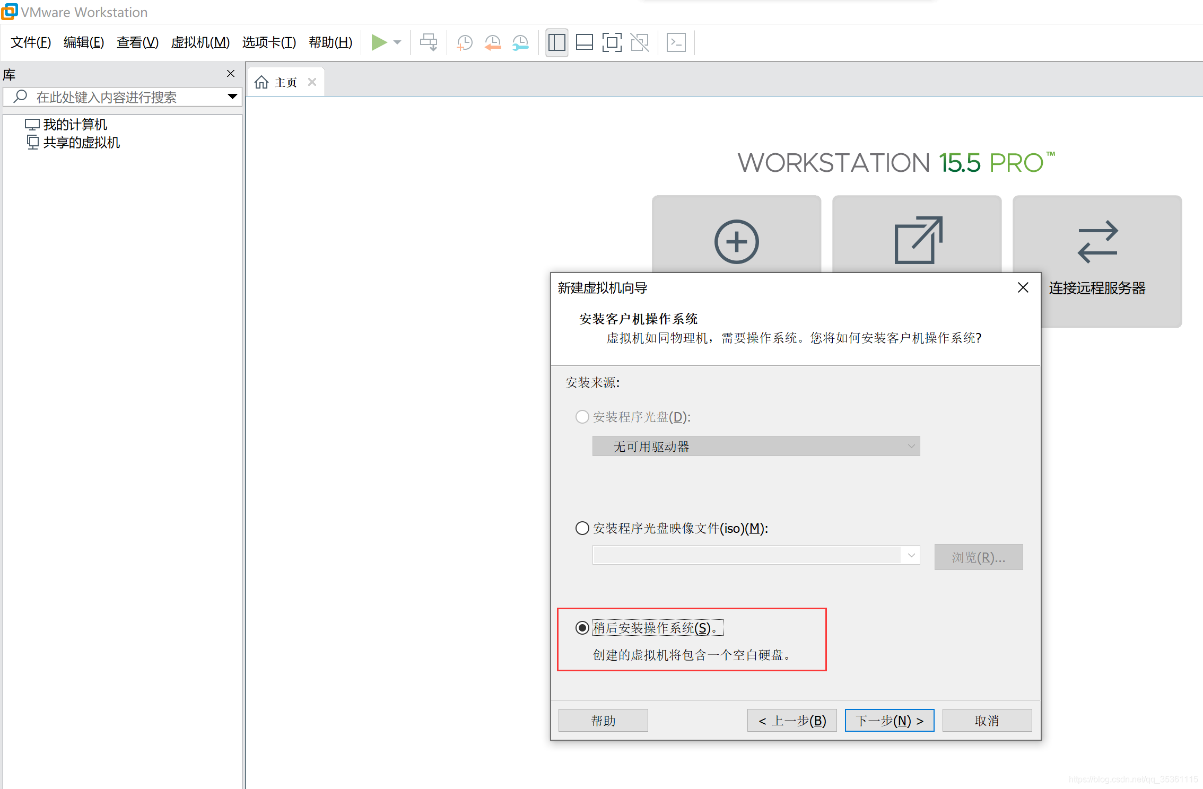The image size is (1203, 789).
Task: Select 安装程序光盘映像文件(iso) radio option
Action: [582, 528]
